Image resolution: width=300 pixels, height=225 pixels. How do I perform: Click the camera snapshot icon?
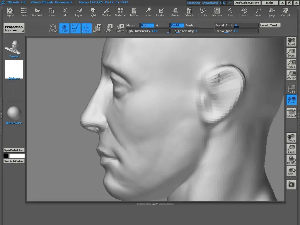click(x=291, y=184)
